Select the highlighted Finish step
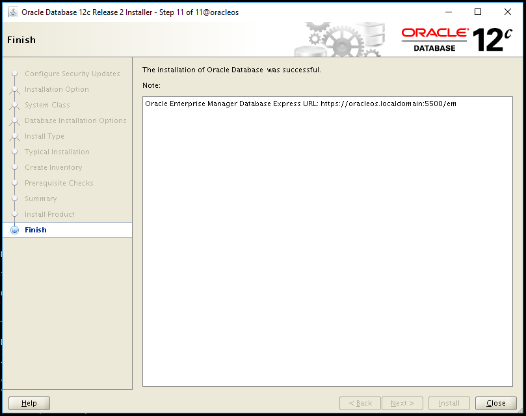526x416 pixels. (68, 230)
